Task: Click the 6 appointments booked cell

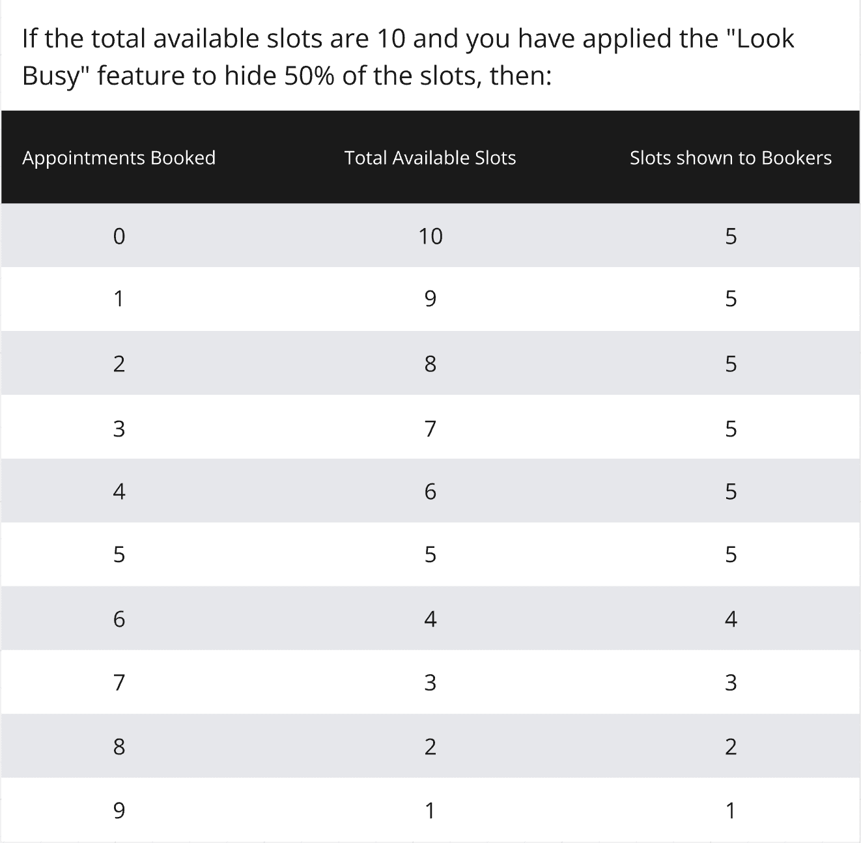Action: point(119,618)
